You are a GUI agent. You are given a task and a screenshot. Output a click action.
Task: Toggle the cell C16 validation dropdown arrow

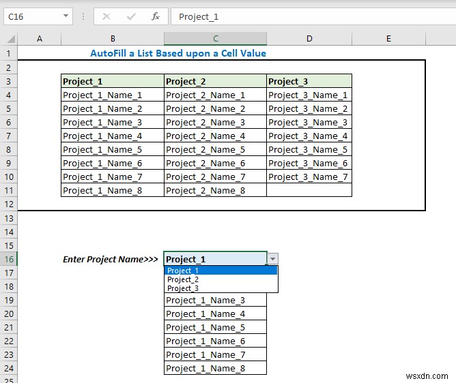[273, 259]
